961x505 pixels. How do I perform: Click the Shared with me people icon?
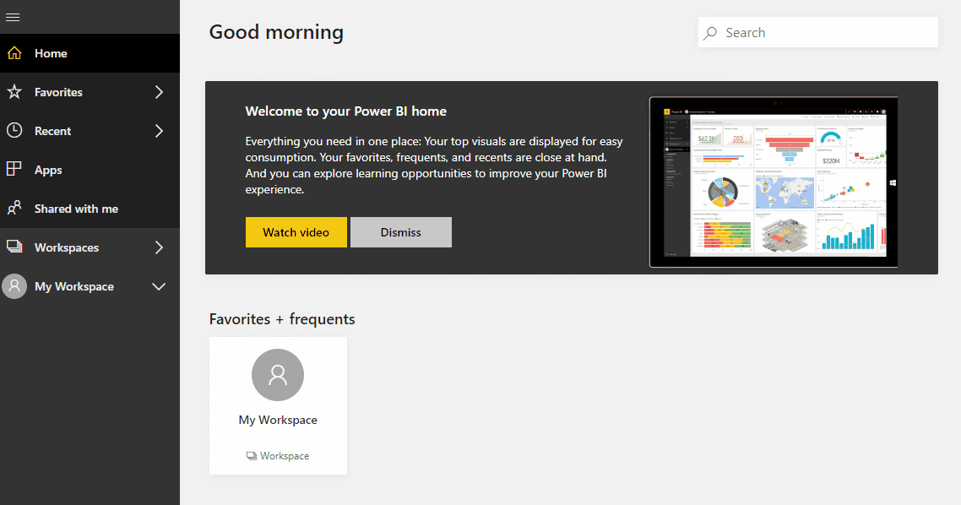(14, 209)
